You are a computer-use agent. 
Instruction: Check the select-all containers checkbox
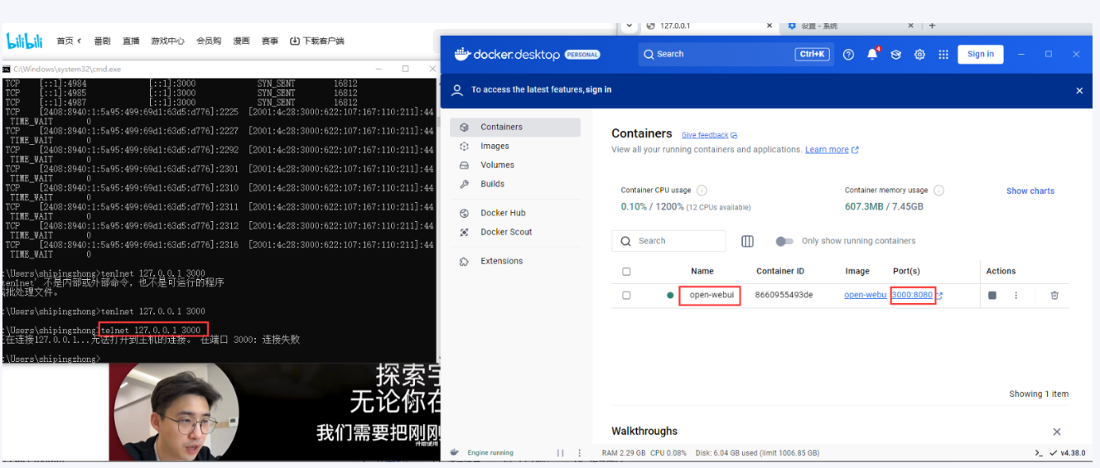(626, 272)
